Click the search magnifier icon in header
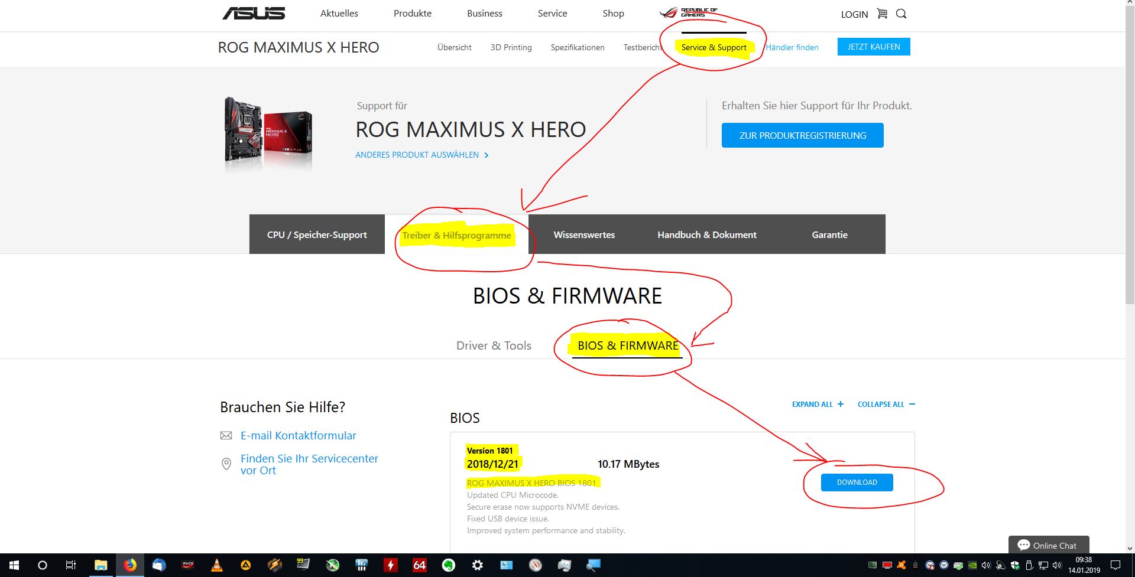The width and height of the screenshot is (1135, 577). 901,14
